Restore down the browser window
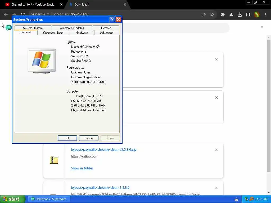Image resolution: width=271 pixels, height=203 pixels. (x=255, y=2)
